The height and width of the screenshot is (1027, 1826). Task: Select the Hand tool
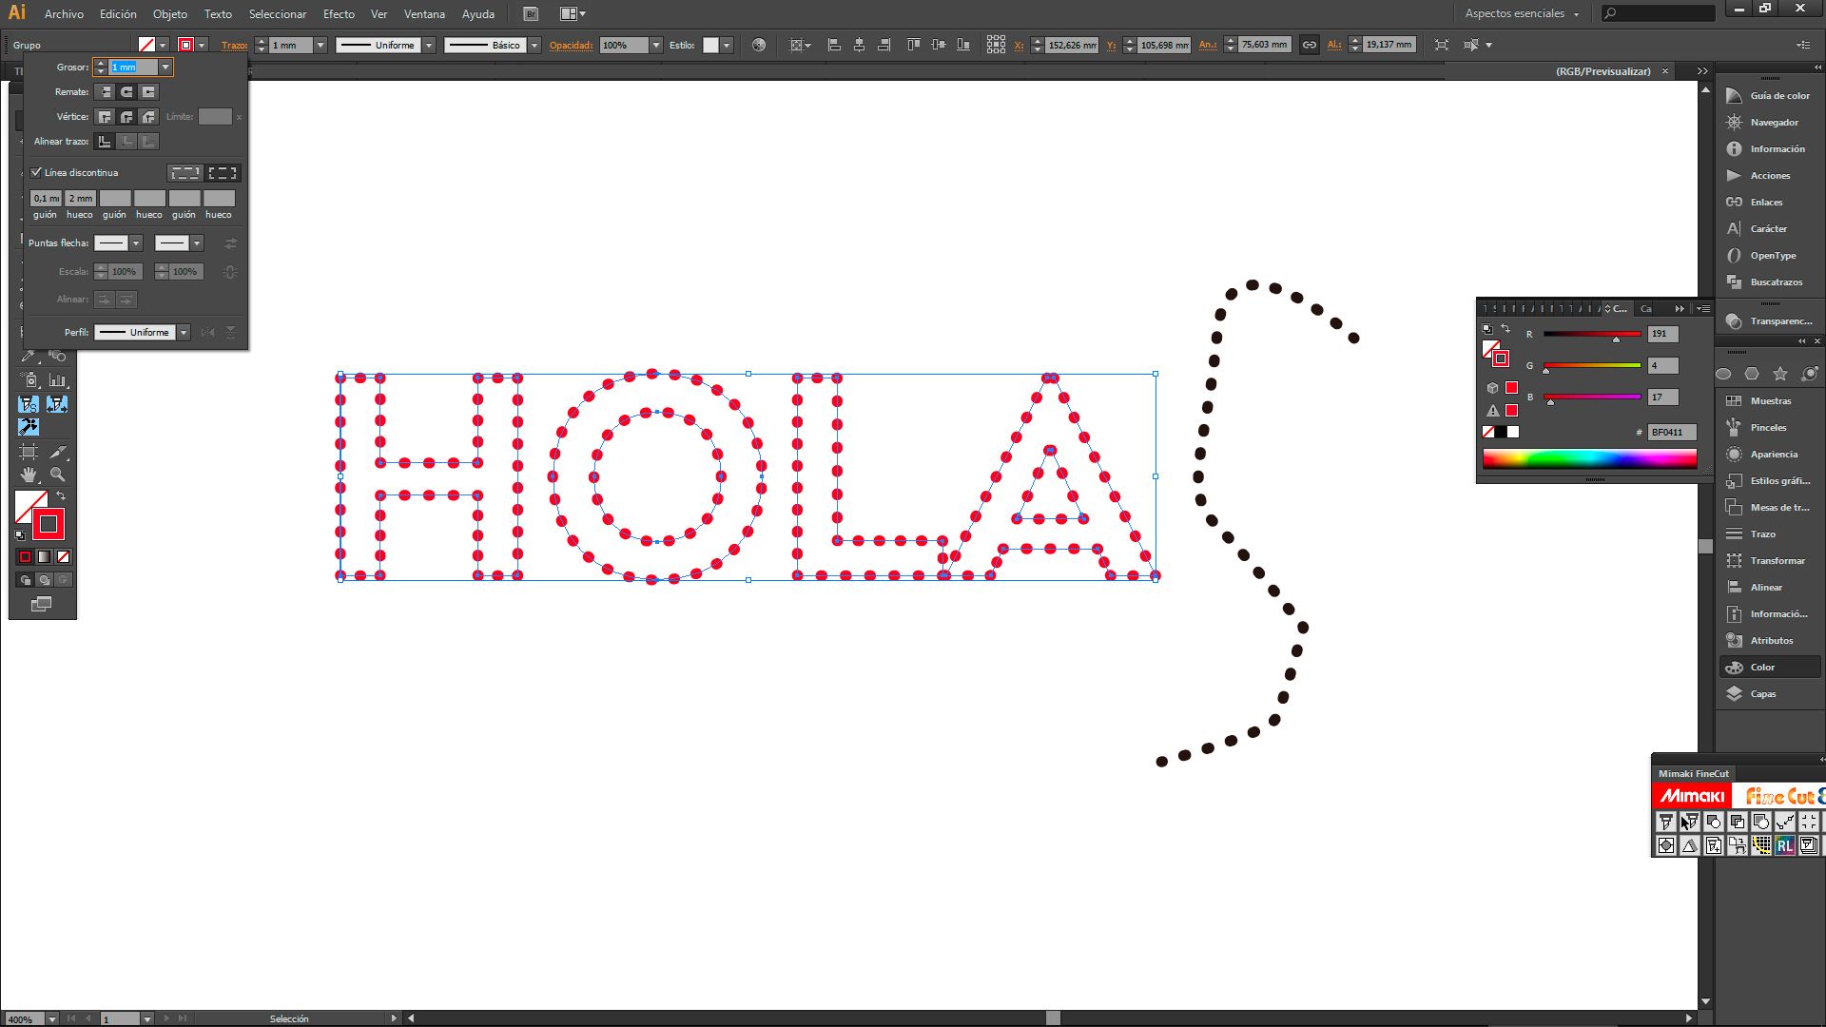pos(29,475)
